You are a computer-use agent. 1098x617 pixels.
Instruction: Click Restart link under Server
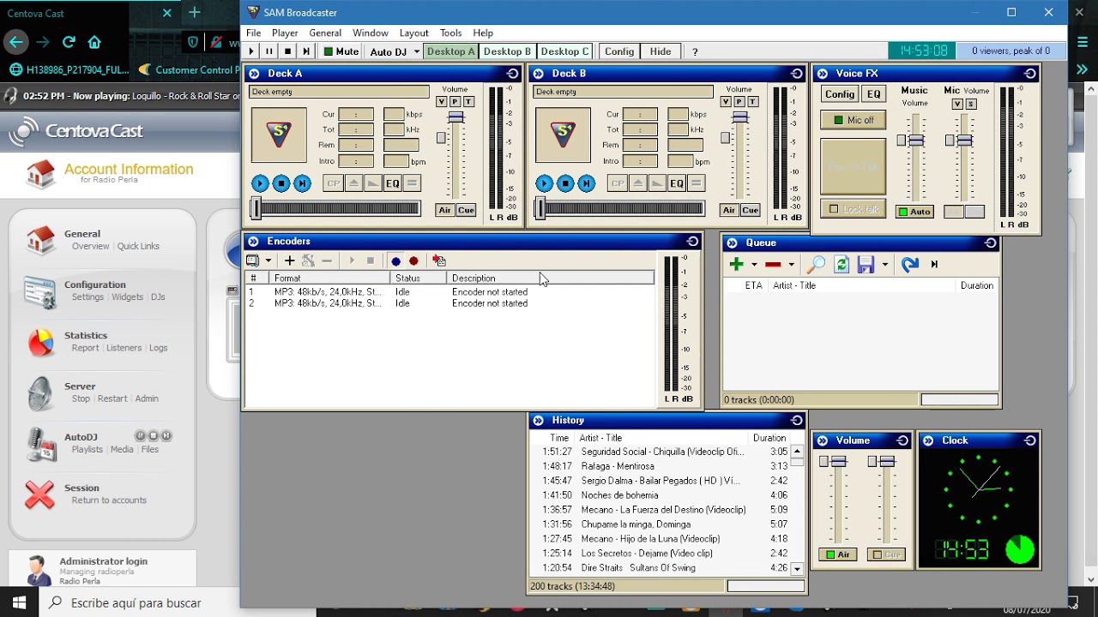click(112, 398)
